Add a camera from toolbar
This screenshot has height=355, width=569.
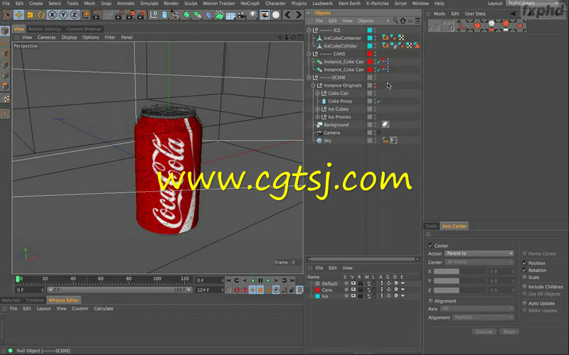[x=242, y=15]
